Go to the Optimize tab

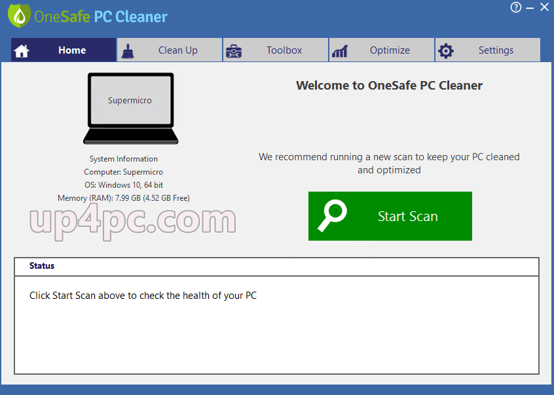coord(382,50)
